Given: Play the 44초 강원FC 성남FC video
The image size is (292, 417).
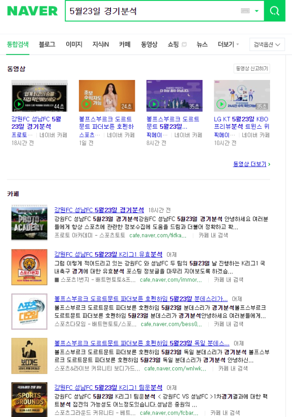Looking at the screenshot, I should click(x=39, y=96).
